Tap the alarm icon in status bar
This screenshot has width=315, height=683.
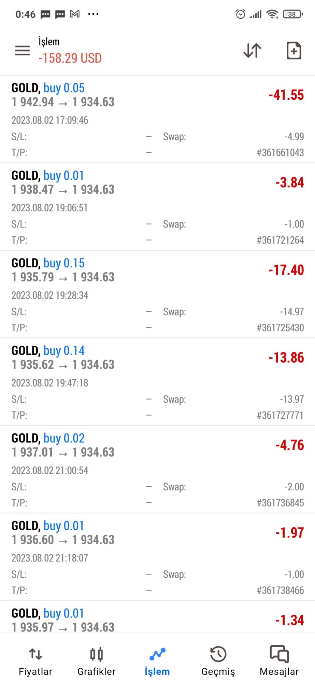pos(240,14)
